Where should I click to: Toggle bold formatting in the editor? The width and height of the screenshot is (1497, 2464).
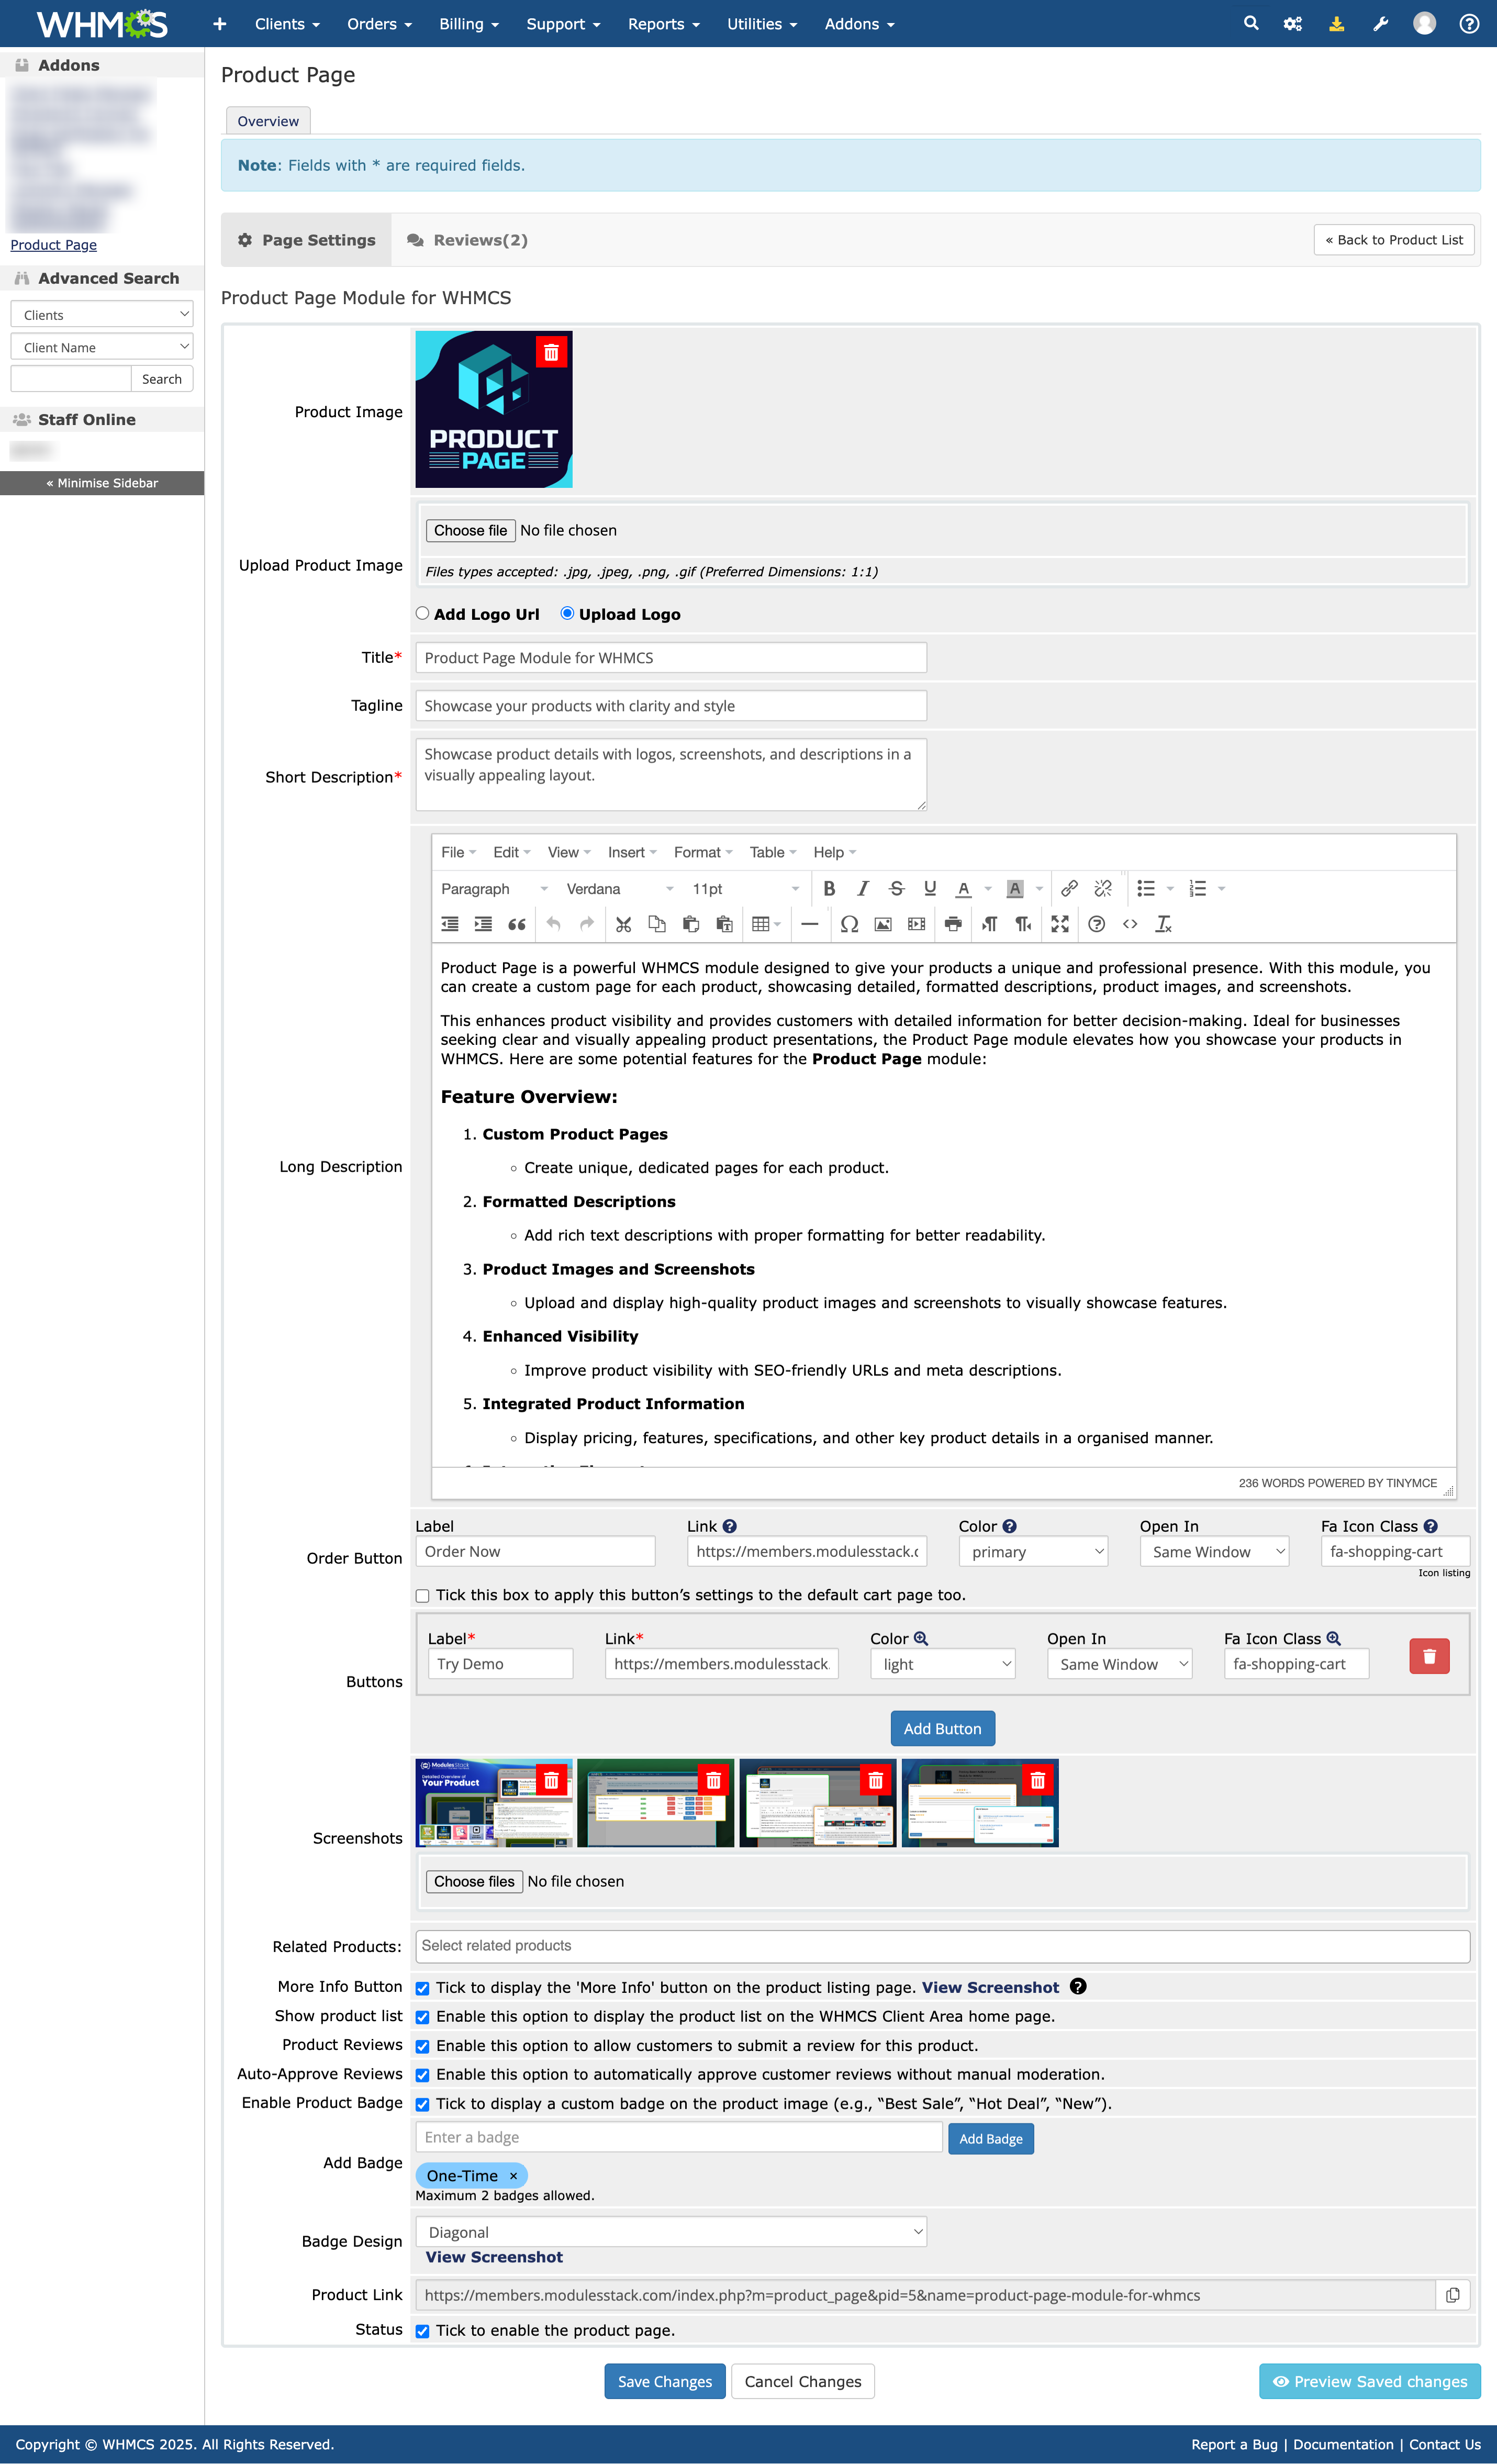click(828, 888)
